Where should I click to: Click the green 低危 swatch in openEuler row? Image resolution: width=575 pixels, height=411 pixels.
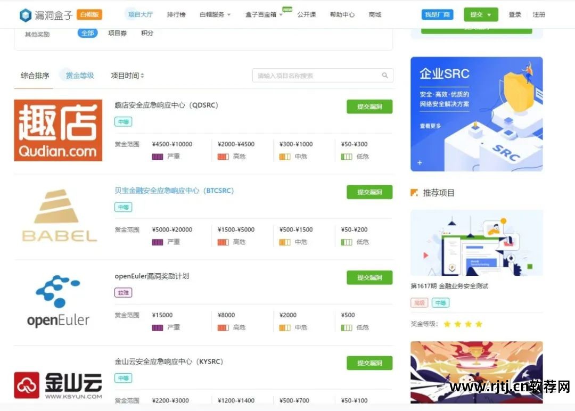pos(346,328)
